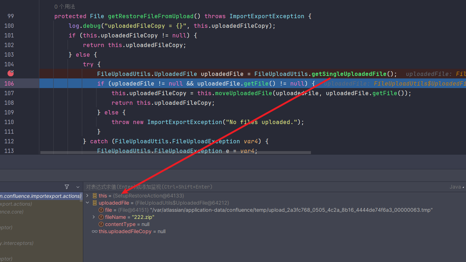The width and height of the screenshot is (466, 262).
Task: Click the 'catch' keyword on line 112
Action: click(99, 141)
